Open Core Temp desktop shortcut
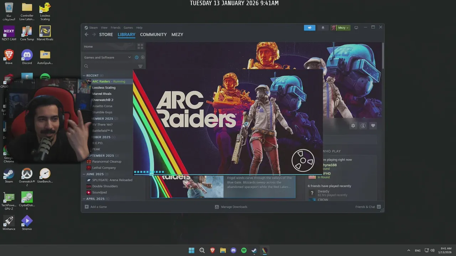This screenshot has width=456, height=256. coord(27,33)
